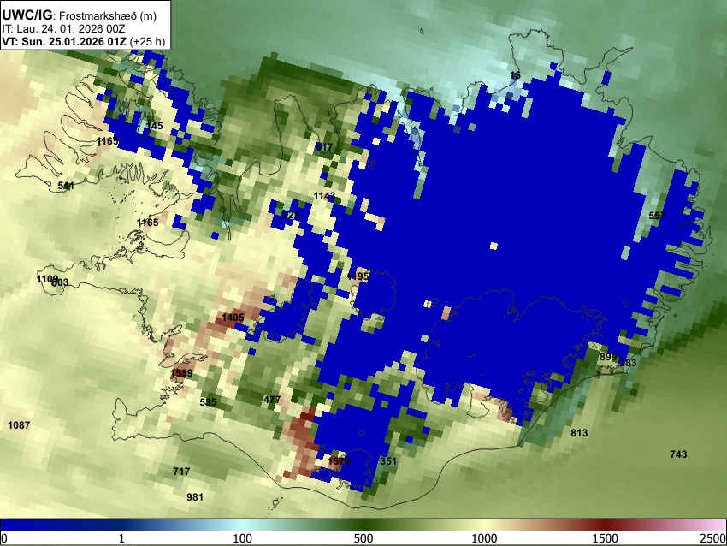Click the 'VT: Sun. 25.01.2026 01Z' valid time
Image resolution: width=727 pixels, height=546 pixels.
[x=64, y=41]
